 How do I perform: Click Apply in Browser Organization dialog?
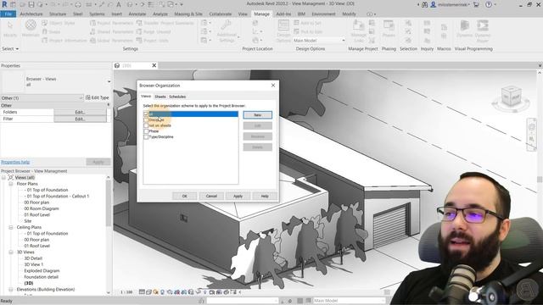(238, 196)
